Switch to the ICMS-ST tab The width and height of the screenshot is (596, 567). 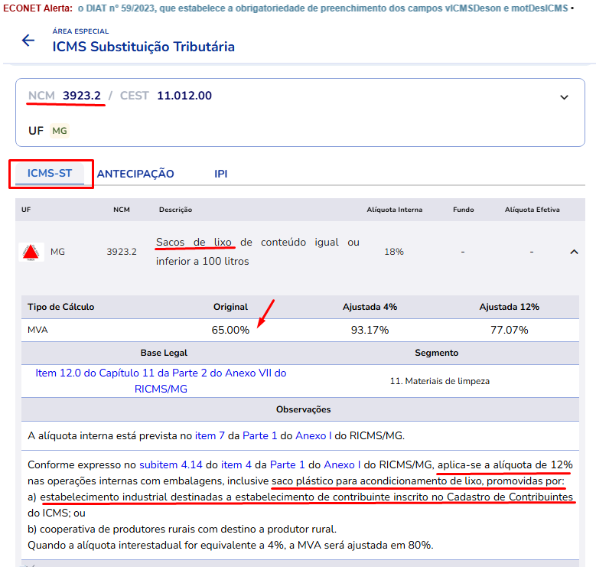tap(50, 173)
